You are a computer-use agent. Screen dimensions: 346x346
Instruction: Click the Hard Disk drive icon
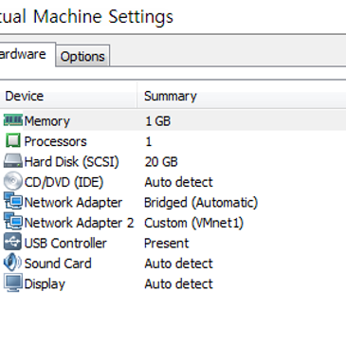[13, 160]
